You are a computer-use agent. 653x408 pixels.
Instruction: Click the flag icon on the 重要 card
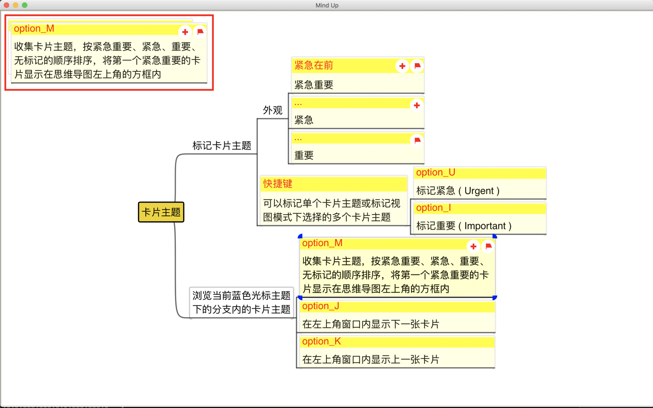(417, 140)
